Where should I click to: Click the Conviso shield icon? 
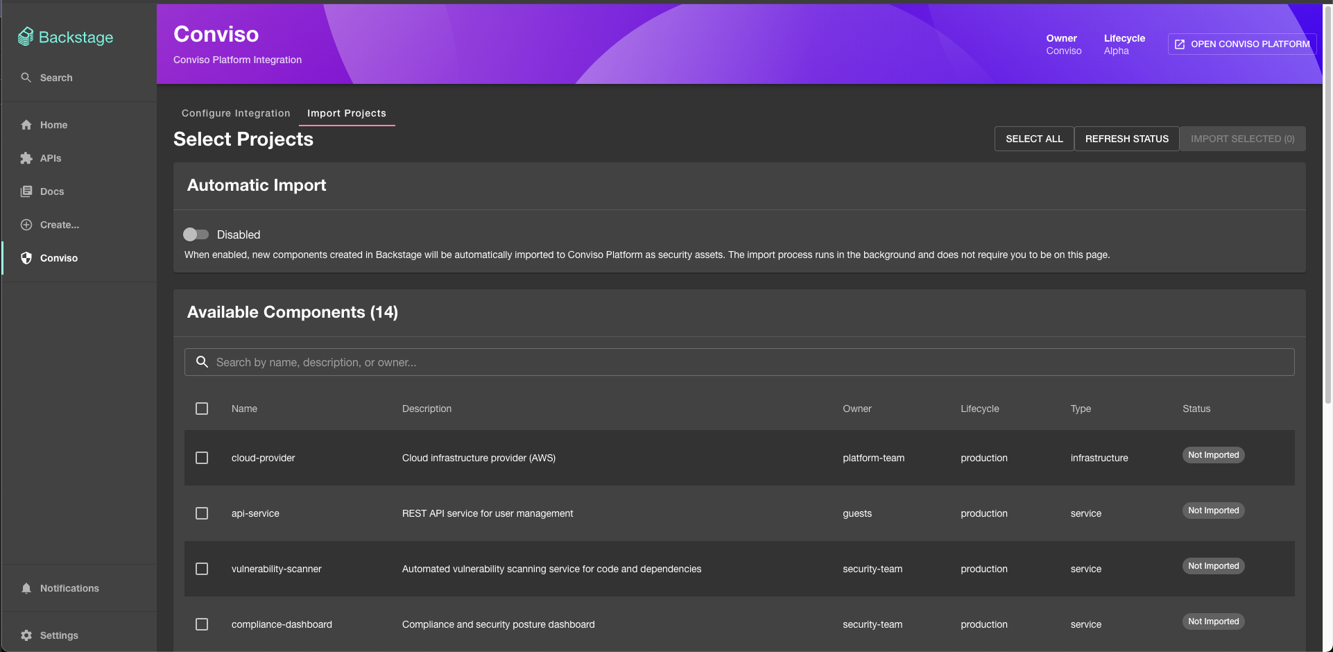(x=26, y=258)
